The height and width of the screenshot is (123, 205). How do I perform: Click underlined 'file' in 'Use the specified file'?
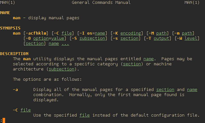click(x=85, y=115)
